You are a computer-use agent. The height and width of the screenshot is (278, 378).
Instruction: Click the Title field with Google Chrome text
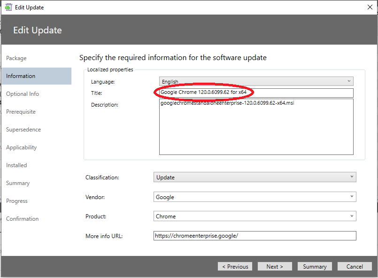coord(256,93)
